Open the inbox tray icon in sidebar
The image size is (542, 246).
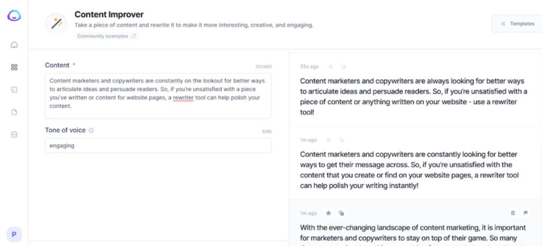point(14,135)
